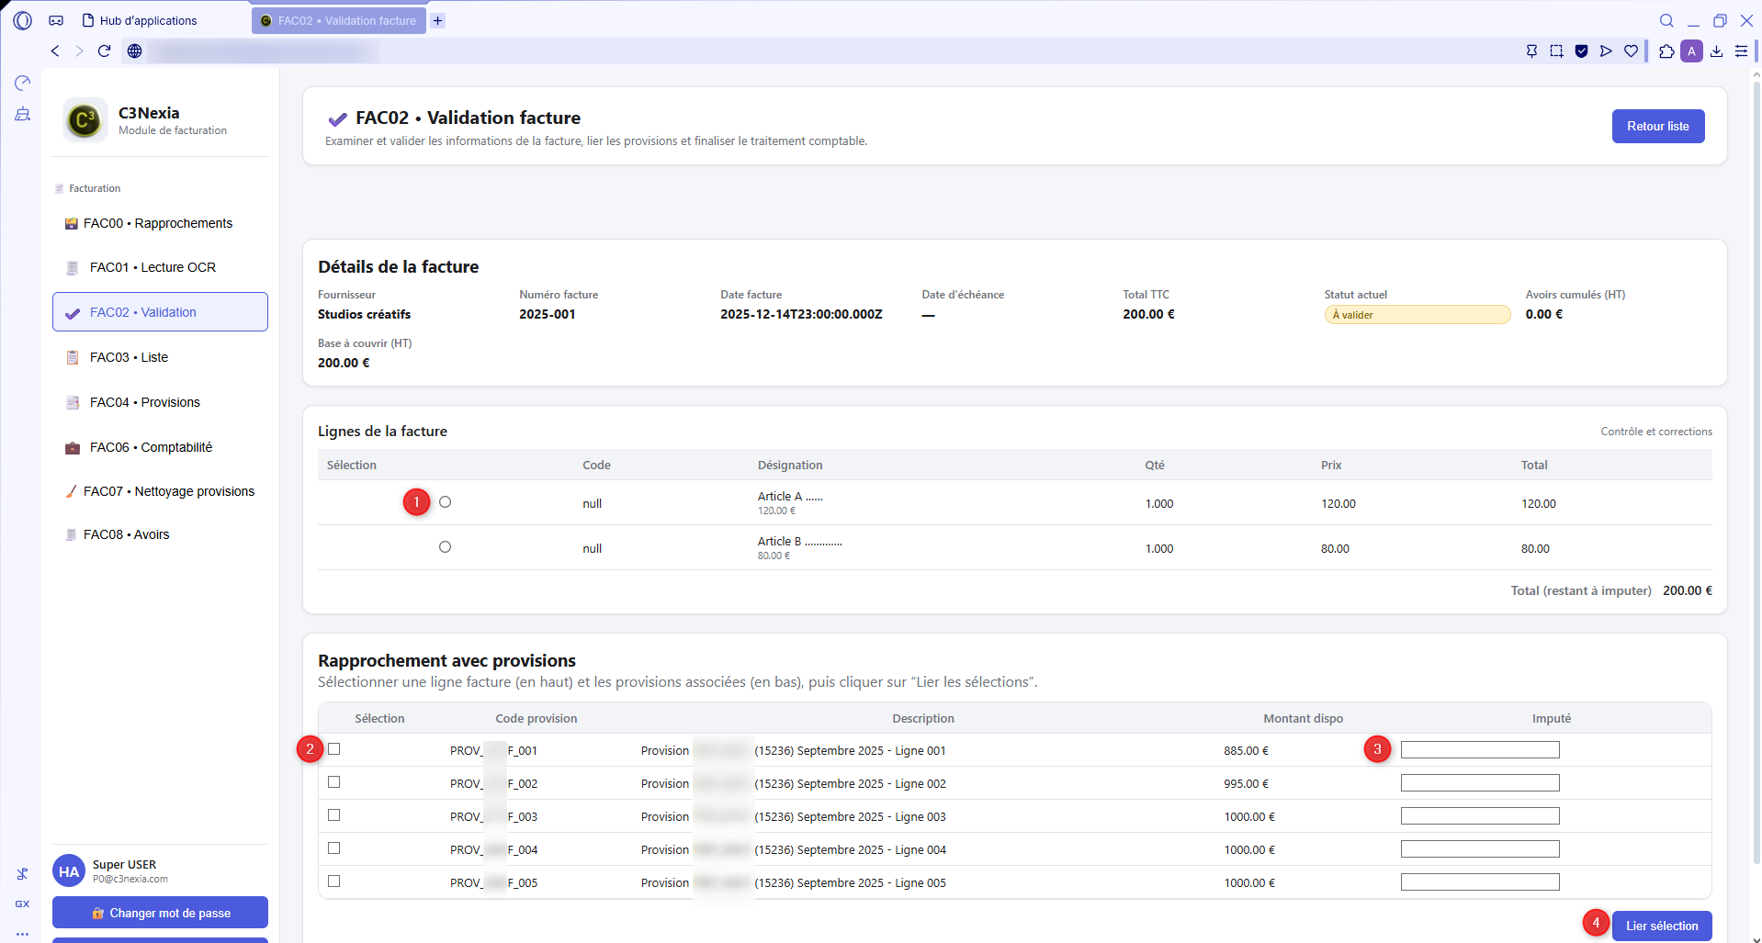Click the heart favorites icon in toolbar
1762x943 pixels.
coord(1631,51)
